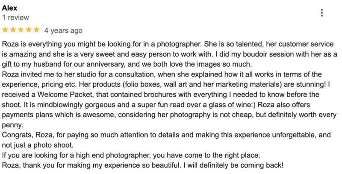Screen dimensions: 342x174
Task: Click the final line "Roza, thank you"
Action: [143, 165]
